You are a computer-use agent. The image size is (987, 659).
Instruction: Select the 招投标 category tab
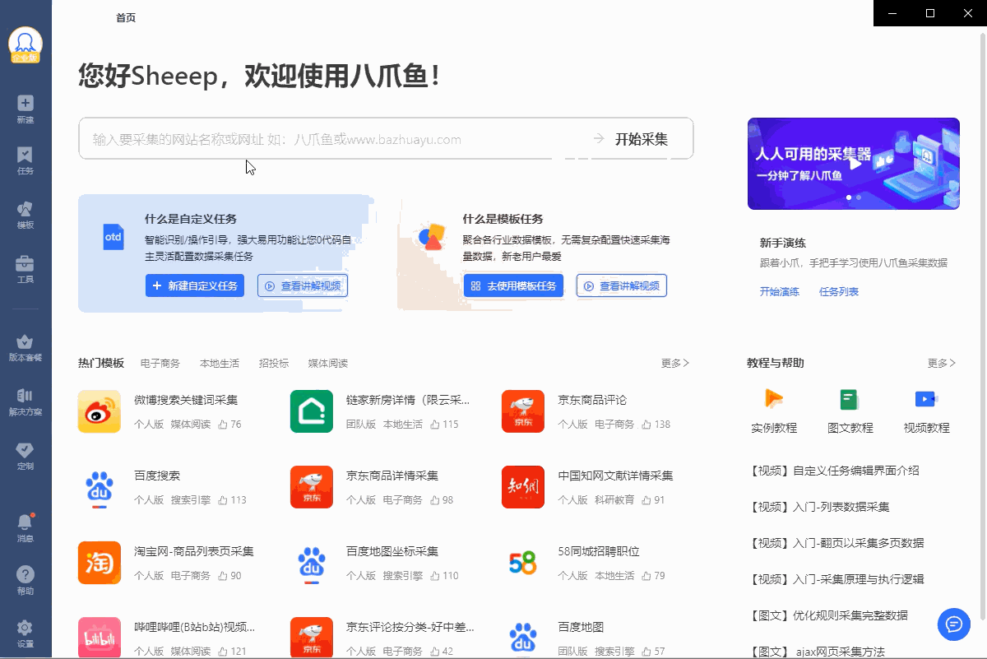tap(274, 364)
